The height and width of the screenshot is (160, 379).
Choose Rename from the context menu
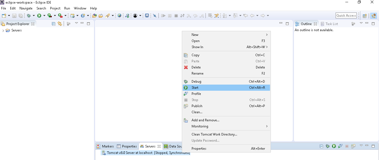[226, 73]
